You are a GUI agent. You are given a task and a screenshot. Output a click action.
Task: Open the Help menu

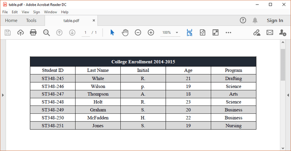pos(65,12)
